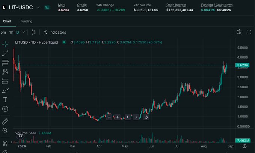This screenshot has width=255, height=153.
Task: Activate the zoom in tool
Action: pyautogui.click(x=5, y=131)
